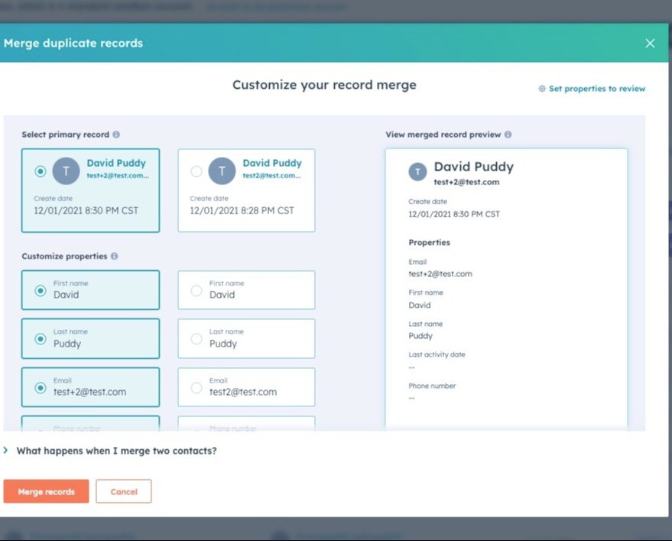
Task: Expand What happens when I merge two contacts
Action: pos(6,451)
